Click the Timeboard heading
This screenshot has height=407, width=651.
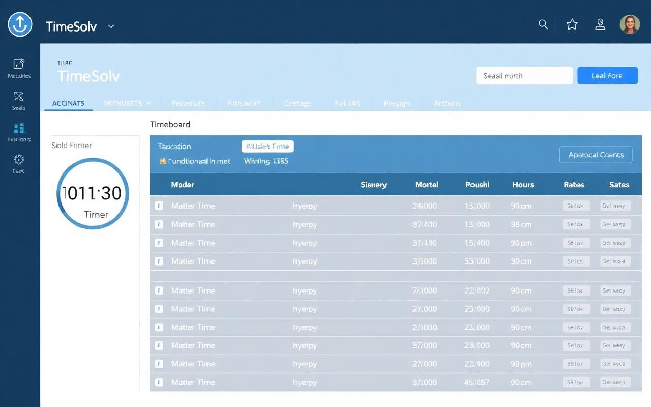(170, 124)
